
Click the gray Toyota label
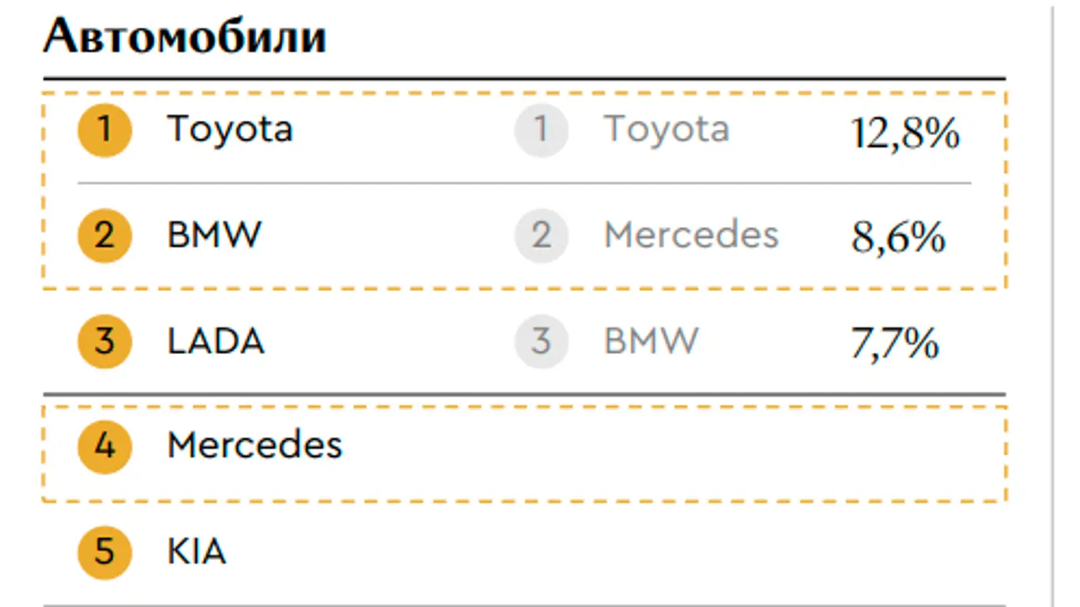tap(667, 130)
